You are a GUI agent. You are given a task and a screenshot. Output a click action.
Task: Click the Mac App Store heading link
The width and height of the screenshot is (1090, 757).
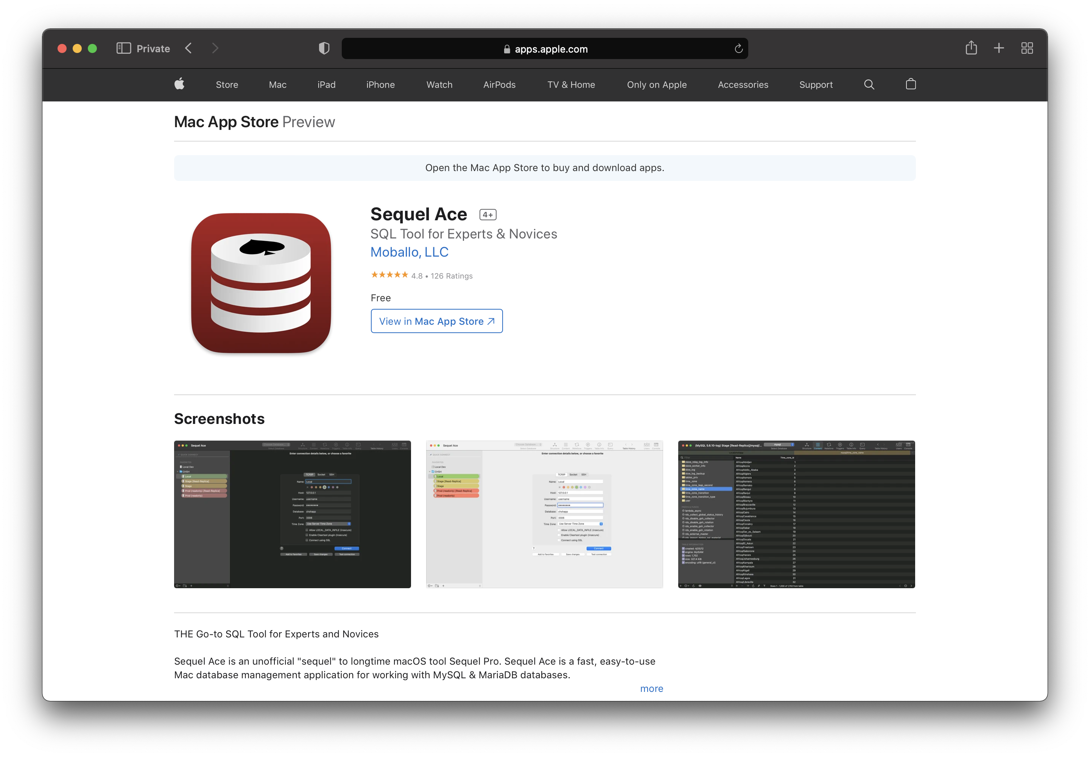click(x=226, y=122)
